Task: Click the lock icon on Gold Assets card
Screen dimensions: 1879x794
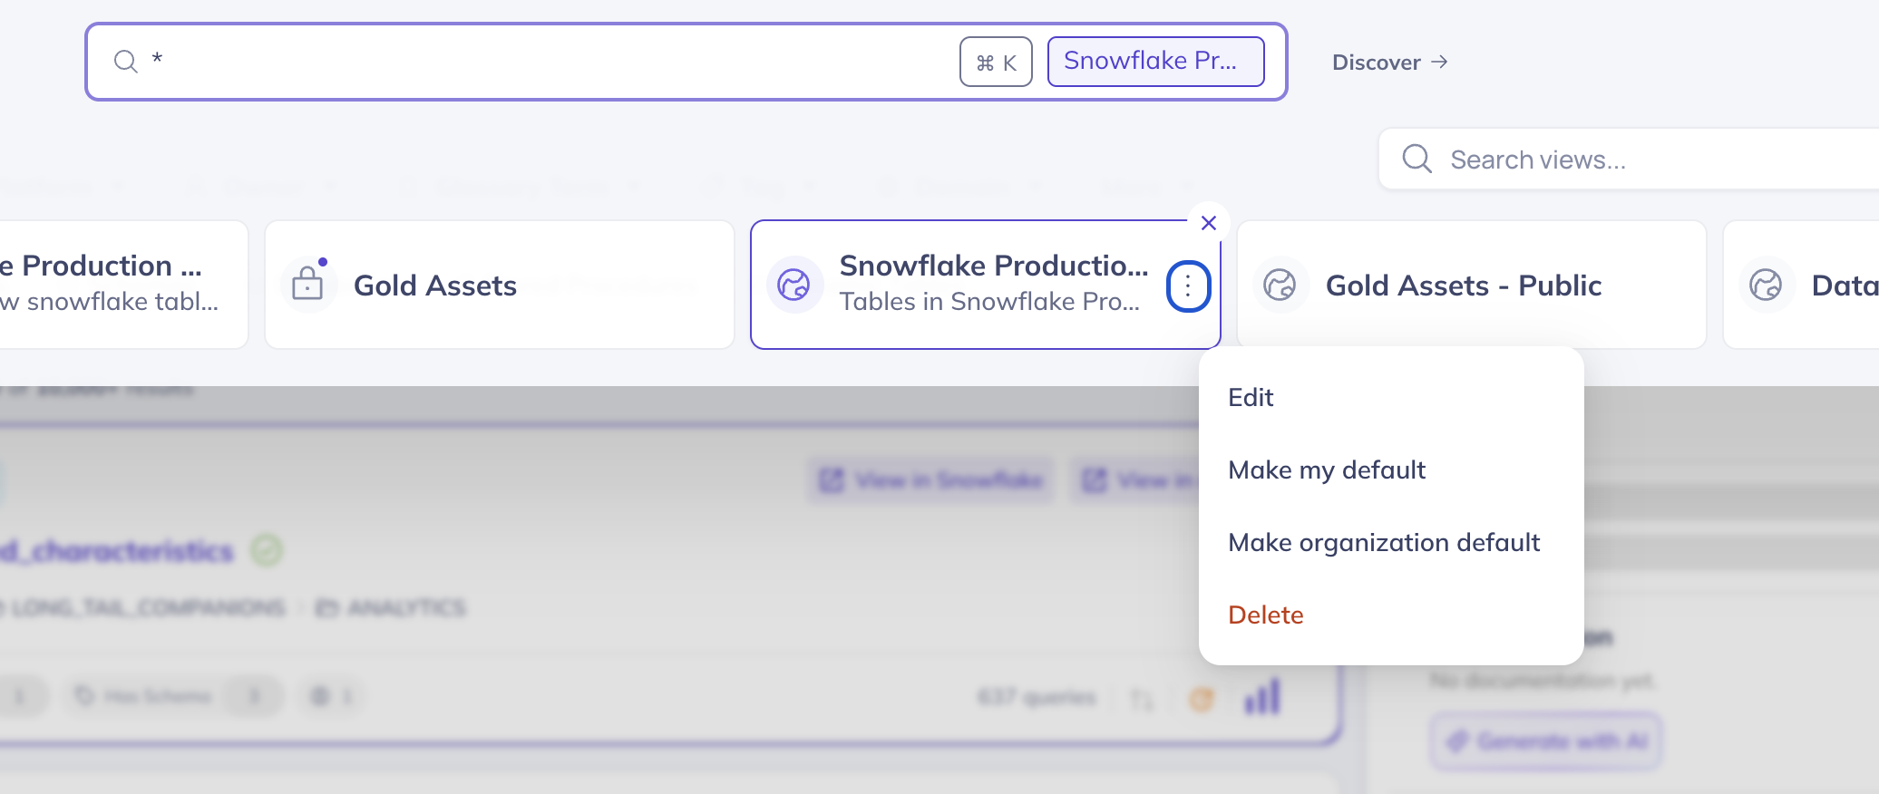Action: click(x=308, y=283)
